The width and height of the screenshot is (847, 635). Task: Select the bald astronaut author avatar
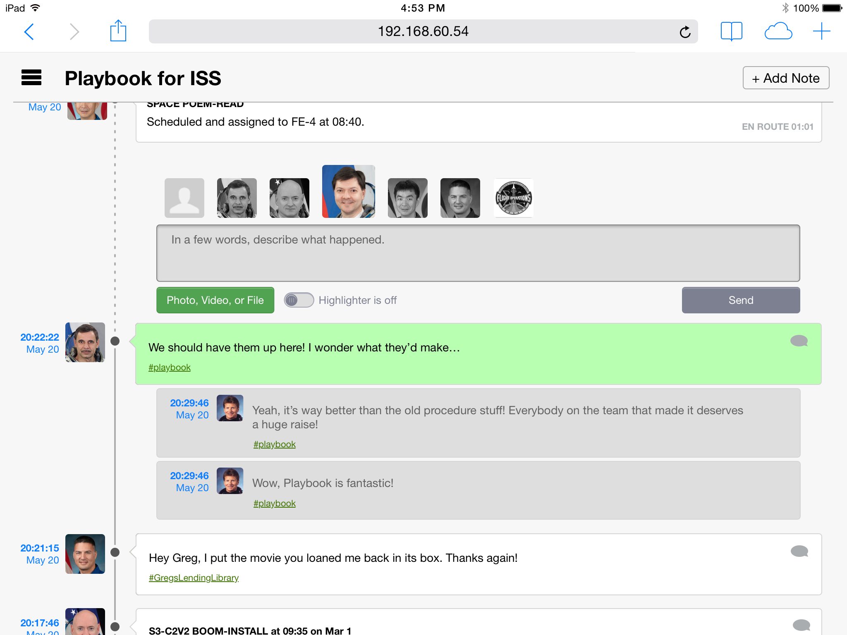[290, 198]
